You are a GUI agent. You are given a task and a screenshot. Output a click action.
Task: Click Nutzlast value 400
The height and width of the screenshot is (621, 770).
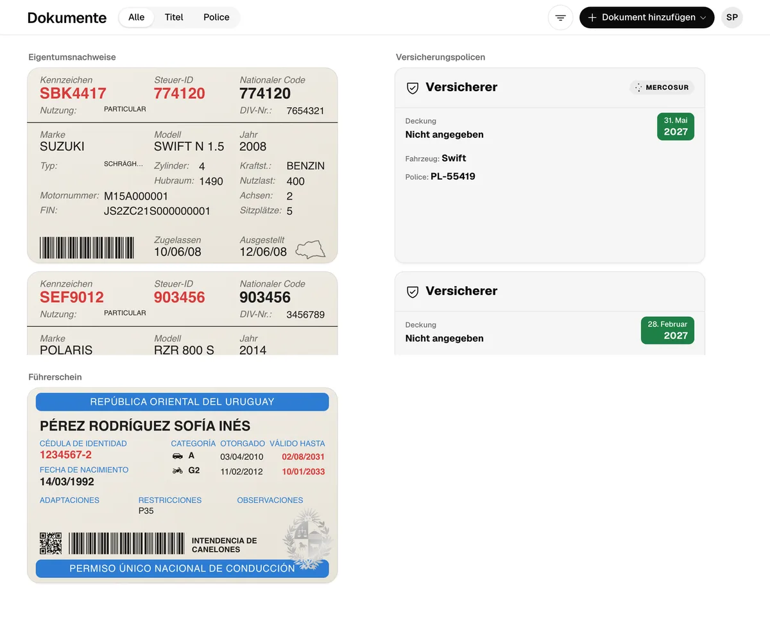click(295, 182)
